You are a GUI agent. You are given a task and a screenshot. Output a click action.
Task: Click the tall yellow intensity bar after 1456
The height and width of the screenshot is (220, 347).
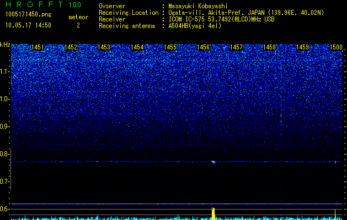point(213,213)
